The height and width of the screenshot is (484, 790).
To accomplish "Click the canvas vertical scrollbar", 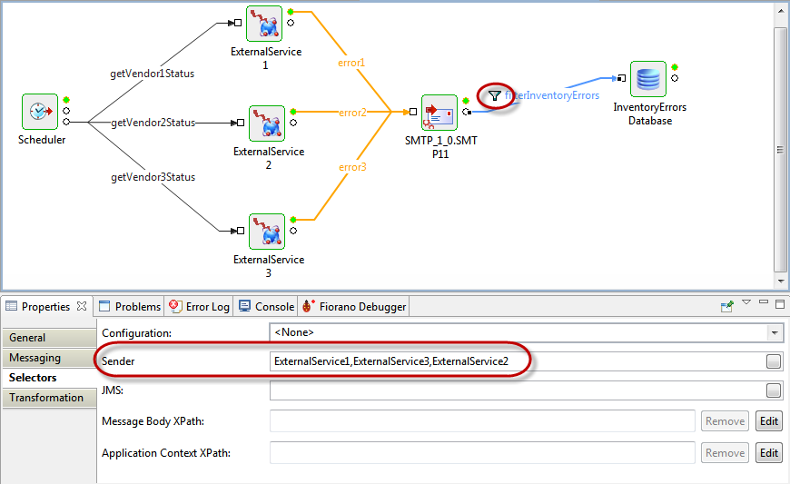I will click(x=780, y=150).
